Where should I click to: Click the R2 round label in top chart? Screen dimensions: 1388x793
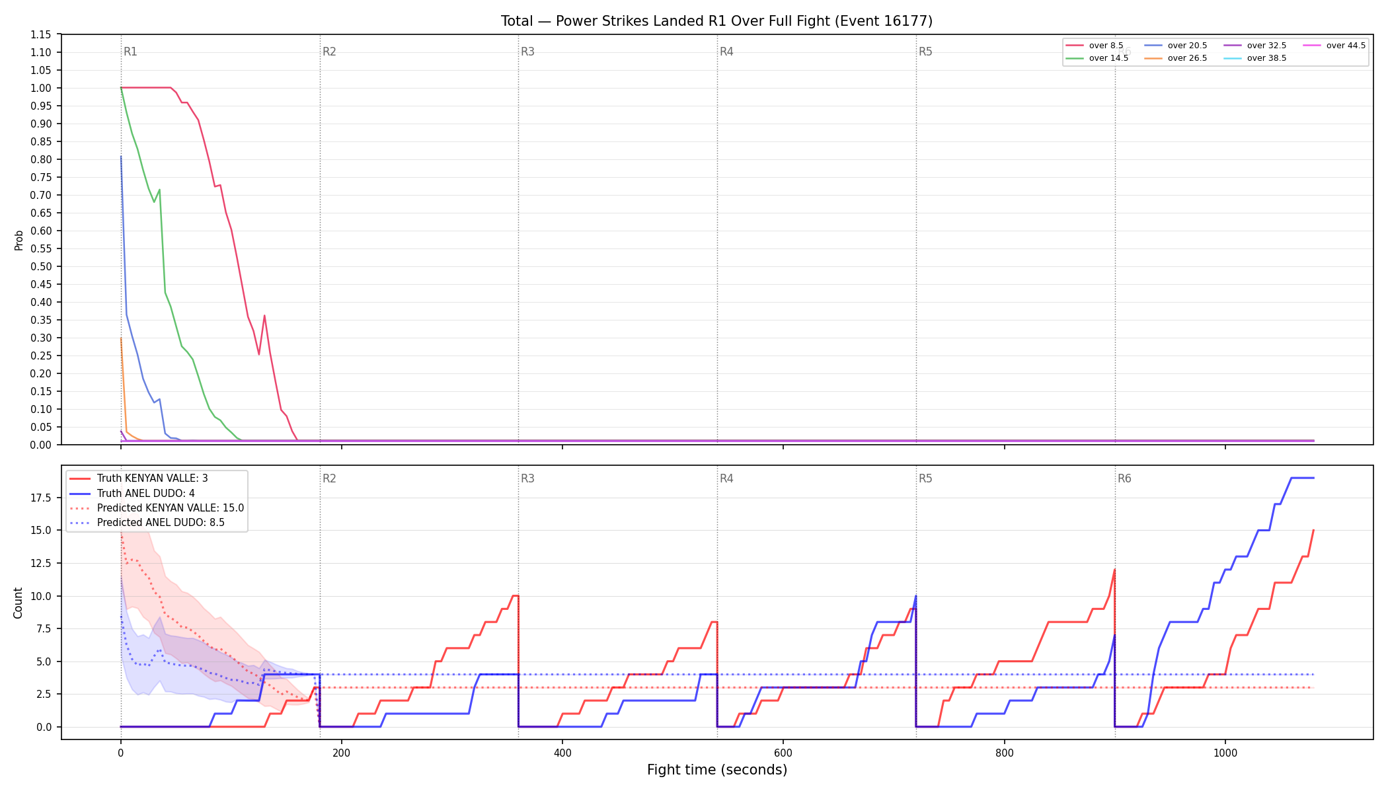(x=329, y=52)
